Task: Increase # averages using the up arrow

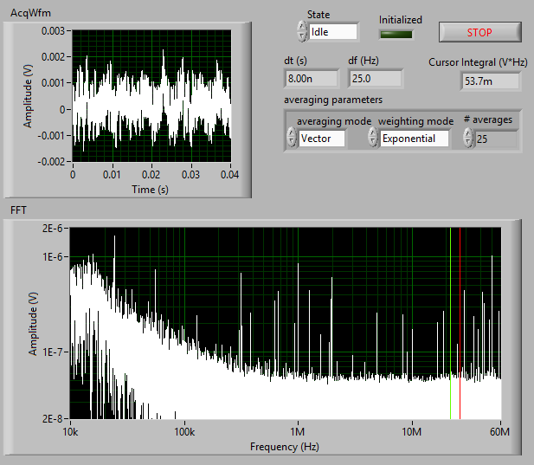Action: click(x=467, y=133)
